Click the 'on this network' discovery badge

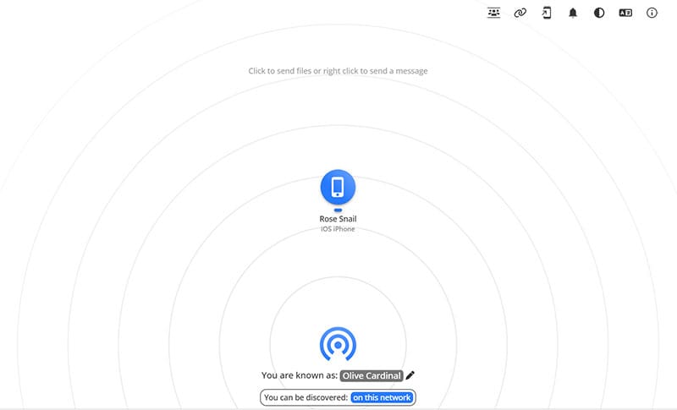click(x=382, y=397)
